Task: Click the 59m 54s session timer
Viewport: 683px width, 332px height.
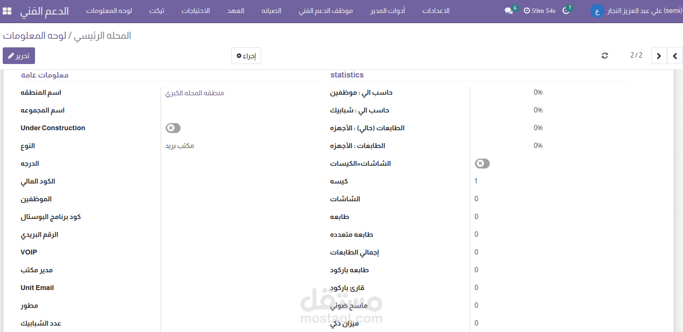Action: [x=540, y=11]
